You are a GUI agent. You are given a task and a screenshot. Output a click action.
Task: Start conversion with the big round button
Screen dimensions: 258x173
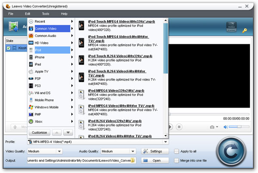tap(231, 151)
